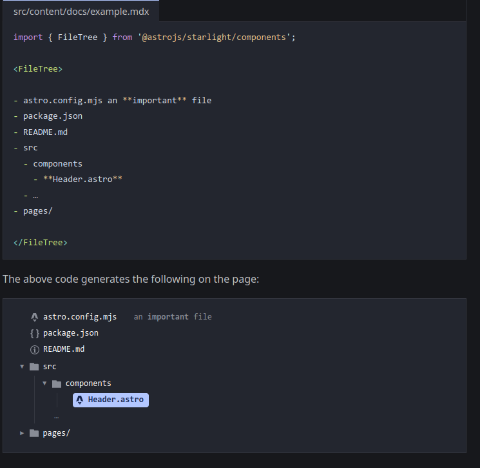Collapse the src folder arrow
This screenshot has width=480, height=468.
click(x=23, y=367)
